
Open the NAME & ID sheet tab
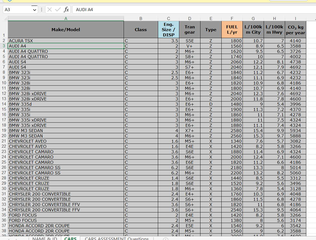(x=45, y=238)
